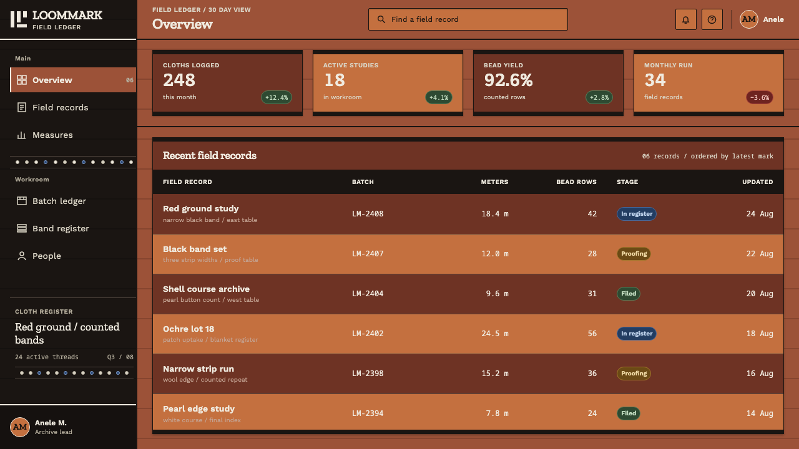Sort by the Field Record column header
Screen dimensions: 799x449
pos(187,182)
